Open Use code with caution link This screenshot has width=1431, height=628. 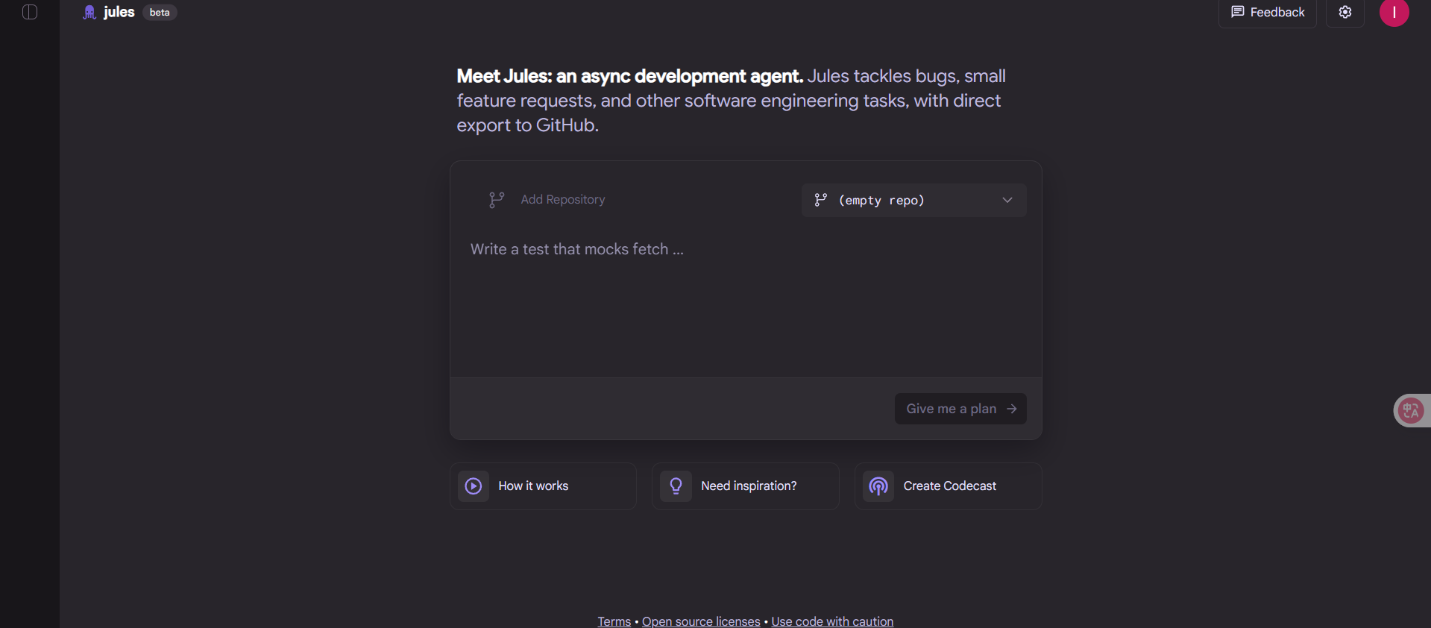[x=832, y=621]
